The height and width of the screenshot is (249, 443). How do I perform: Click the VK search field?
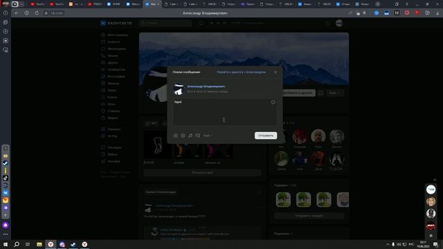click(165, 23)
